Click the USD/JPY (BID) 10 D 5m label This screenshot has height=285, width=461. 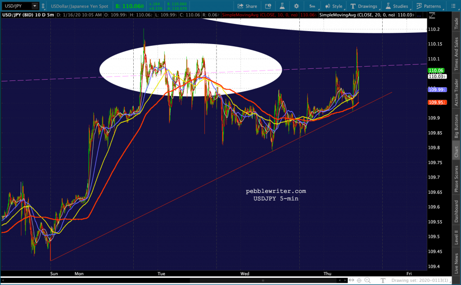(28, 15)
